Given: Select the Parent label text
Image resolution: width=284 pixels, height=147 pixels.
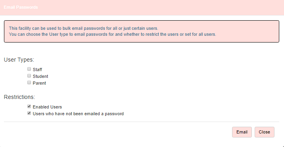Looking at the screenshot, I should tap(39, 83).
